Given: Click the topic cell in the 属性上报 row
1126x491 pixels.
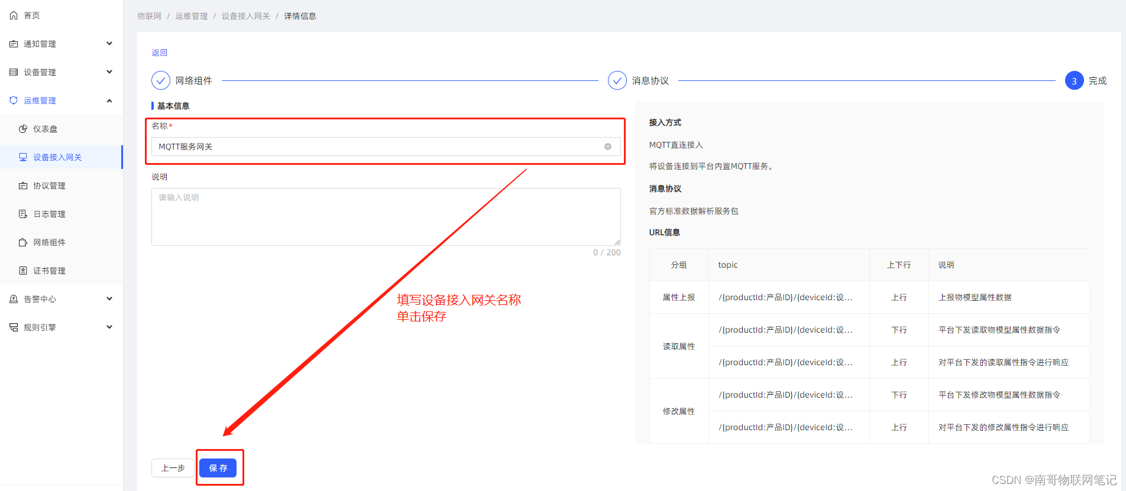Looking at the screenshot, I should (789, 297).
